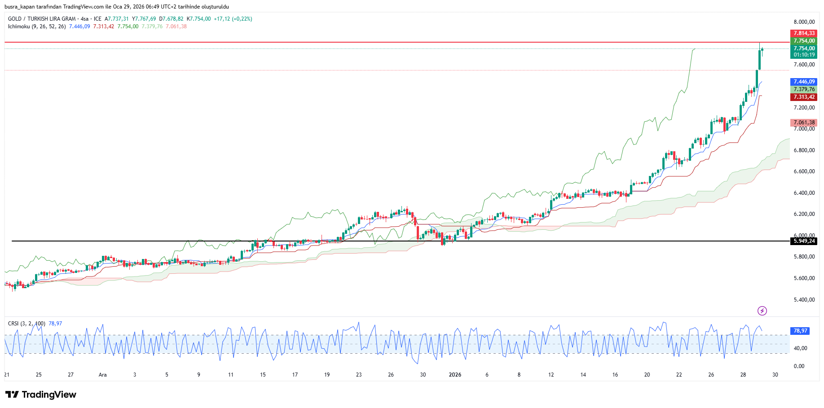Click the 2026 label on time axis

click(x=455, y=375)
